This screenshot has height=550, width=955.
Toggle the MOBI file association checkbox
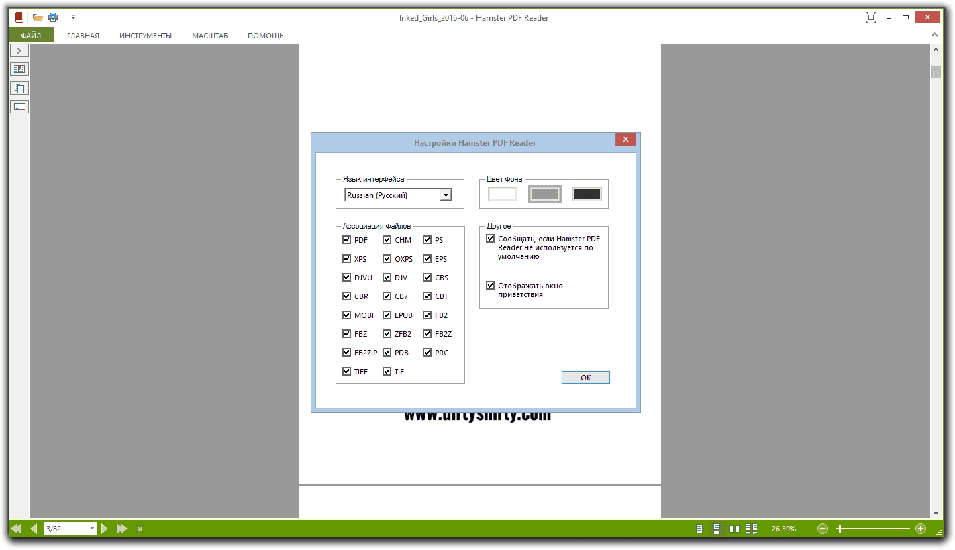pos(346,315)
